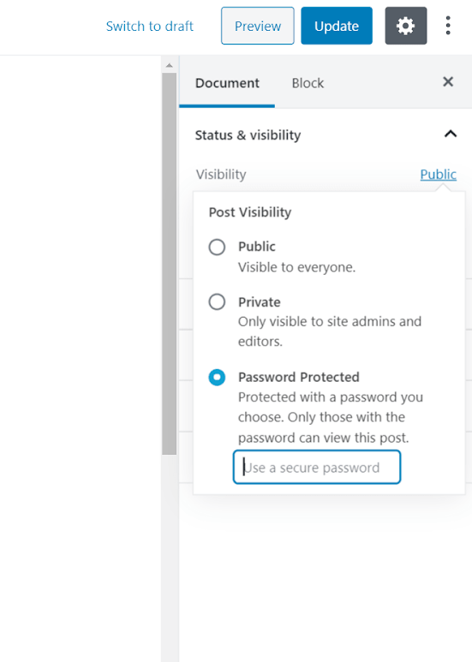Click the Preview button
The width and height of the screenshot is (472, 662).
tap(258, 26)
